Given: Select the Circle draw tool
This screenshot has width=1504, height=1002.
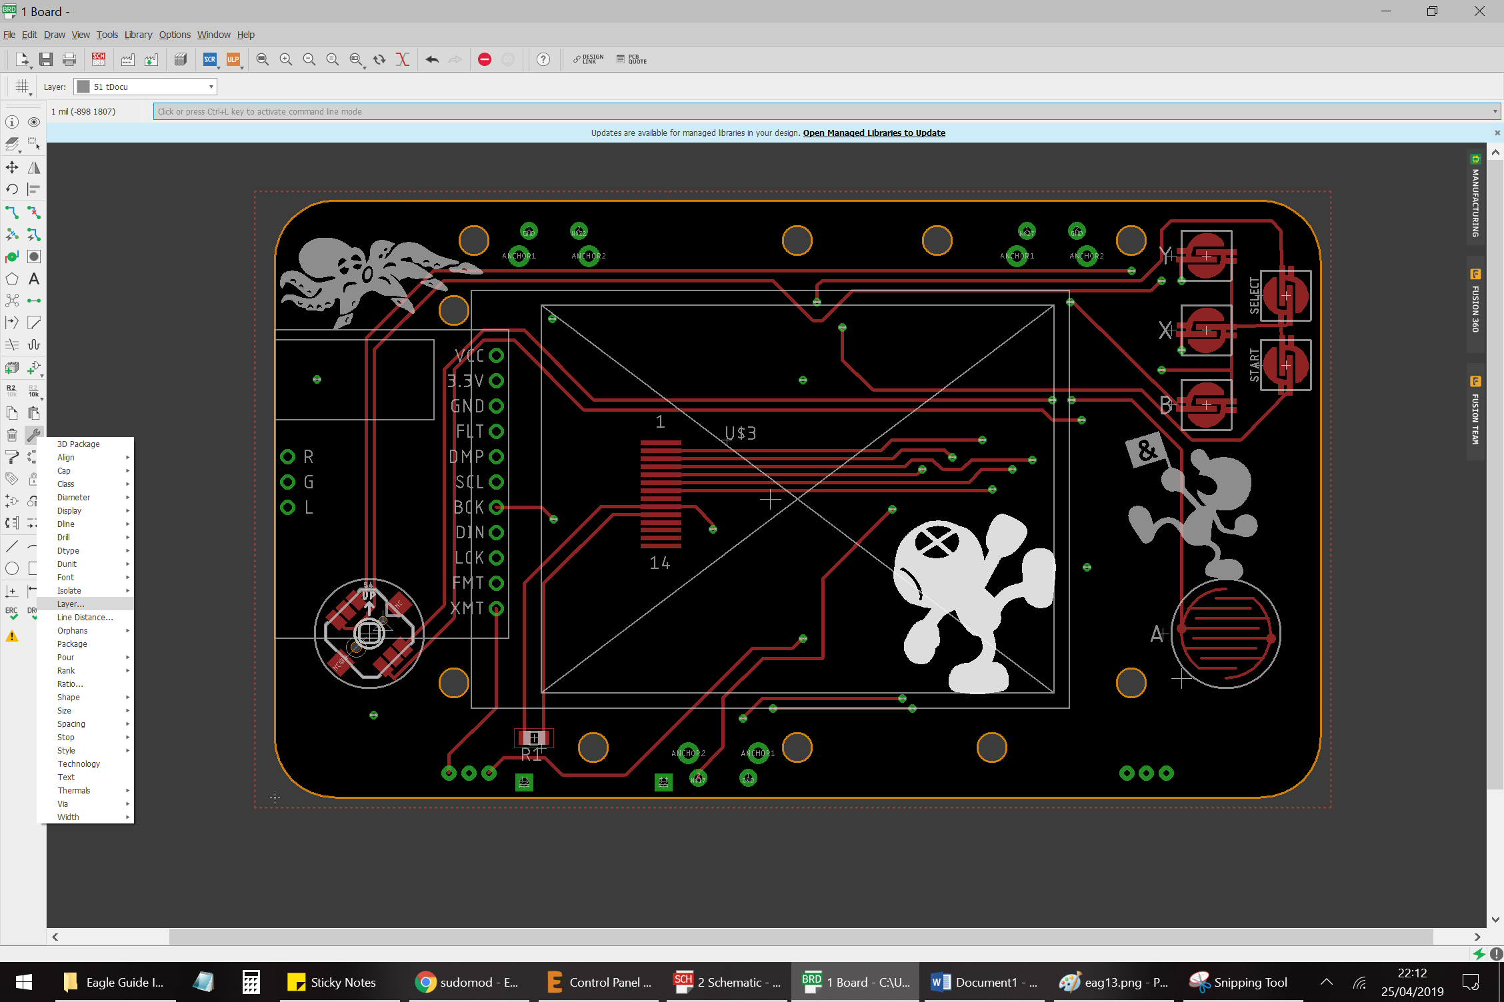Looking at the screenshot, I should pyautogui.click(x=12, y=568).
